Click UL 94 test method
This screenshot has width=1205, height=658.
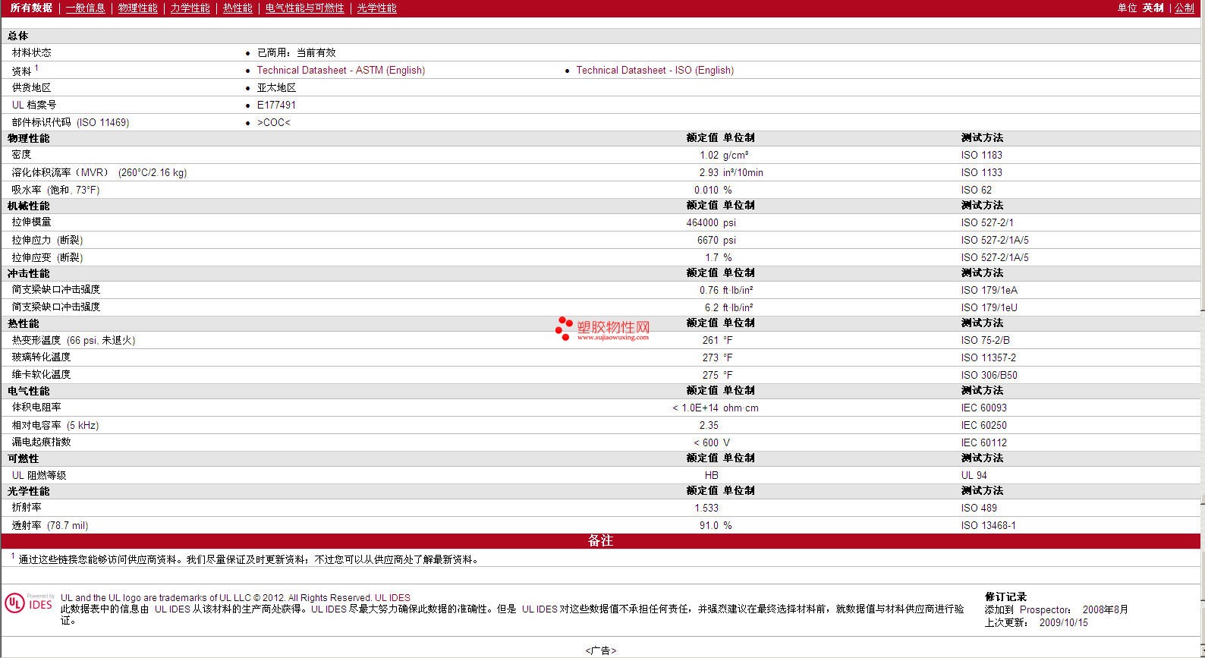[974, 475]
